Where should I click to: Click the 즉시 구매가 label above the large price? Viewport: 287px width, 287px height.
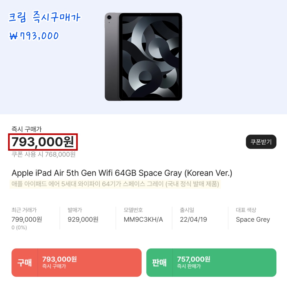click(x=27, y=129)
